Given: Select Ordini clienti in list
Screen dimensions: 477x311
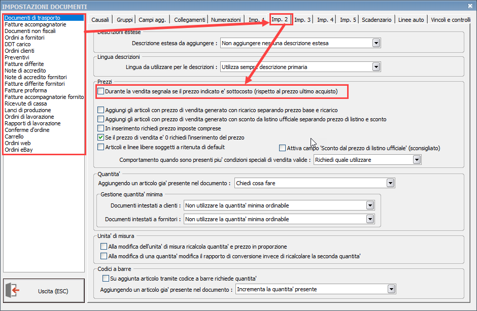Looking at the screenshot, I should point(44,51).
